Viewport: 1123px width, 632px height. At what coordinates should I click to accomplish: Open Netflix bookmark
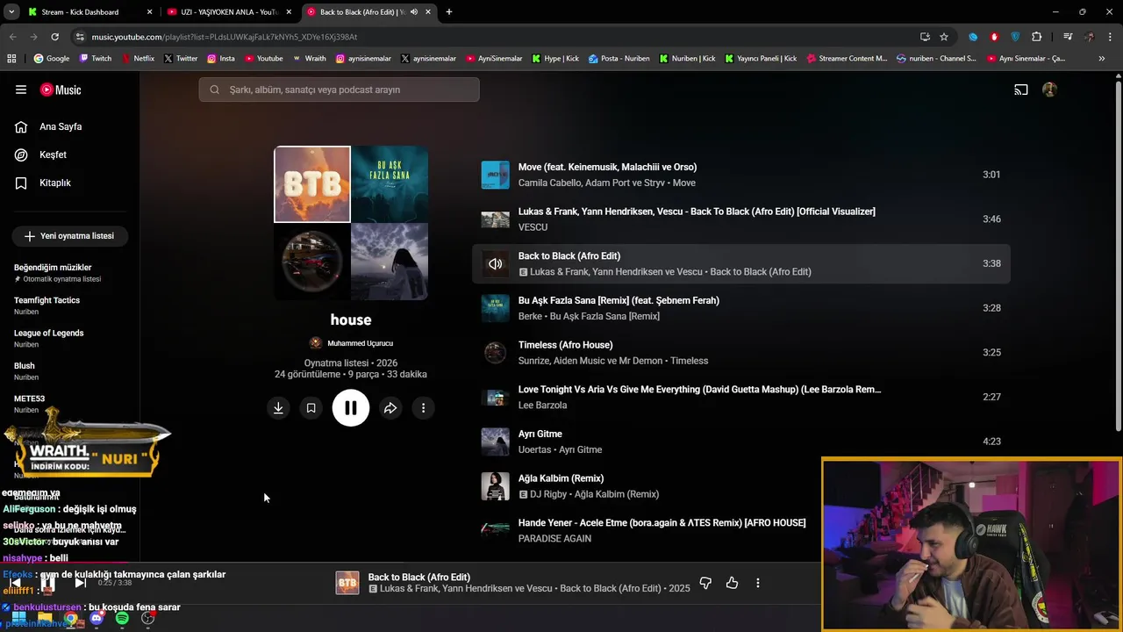point(137,59)
